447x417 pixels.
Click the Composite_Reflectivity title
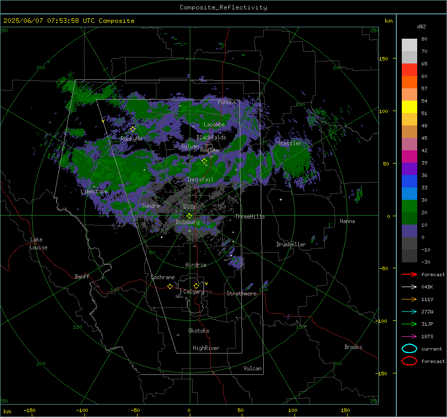point(223,7)
